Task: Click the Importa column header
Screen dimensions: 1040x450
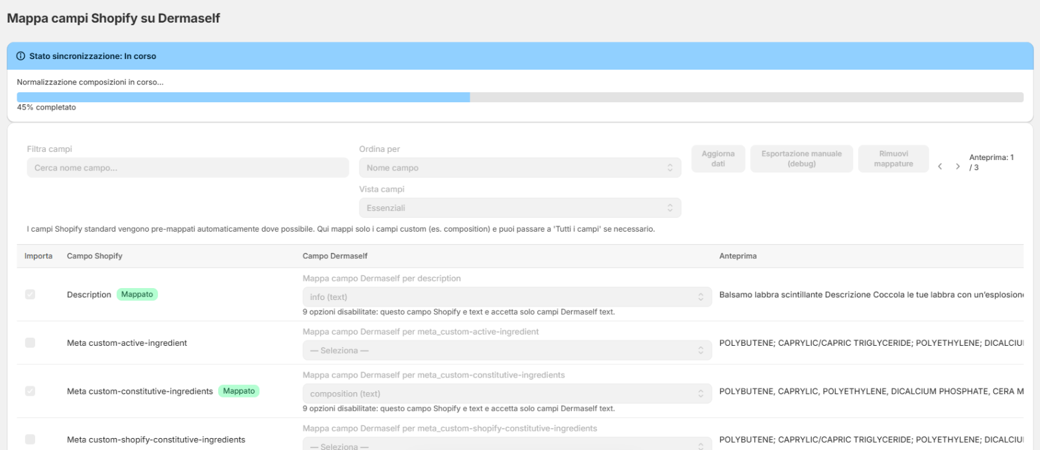Action: (x=38, y=256)
